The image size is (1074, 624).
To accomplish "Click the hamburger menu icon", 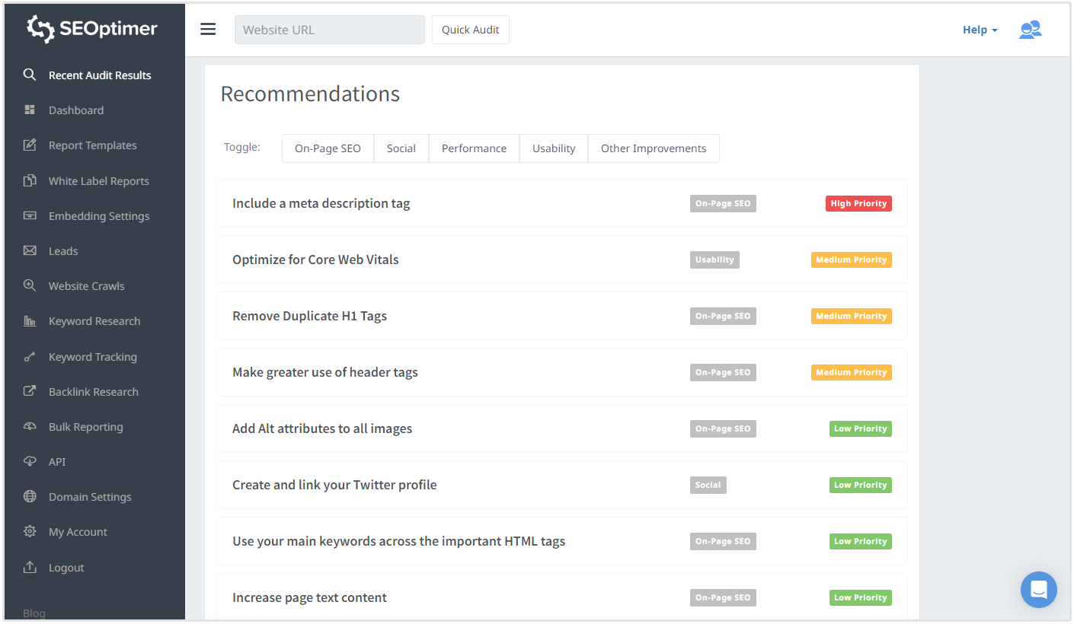I will pyautogui.click(x=208, y=30).
